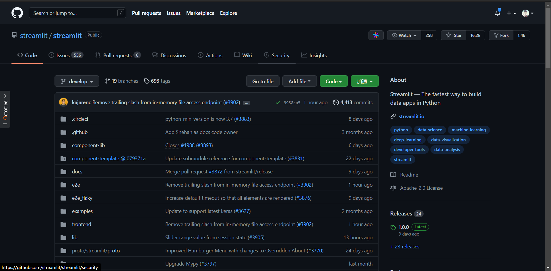551x271 pixels.
Task: Click the tags label icon
Action: coord(147,81)
